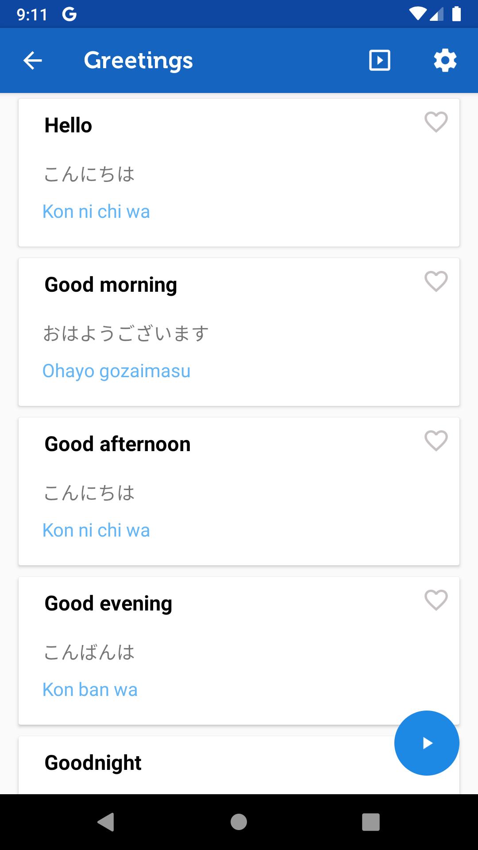Favorite the Hello phrase
This screenshot has width=478, height=850.
point(436,122)
